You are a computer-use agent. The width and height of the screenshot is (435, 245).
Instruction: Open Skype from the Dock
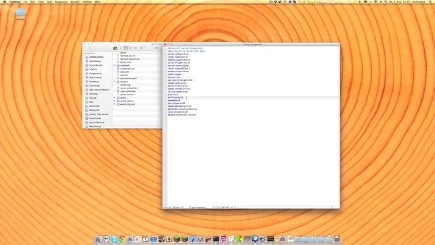(x=114, y=239)
